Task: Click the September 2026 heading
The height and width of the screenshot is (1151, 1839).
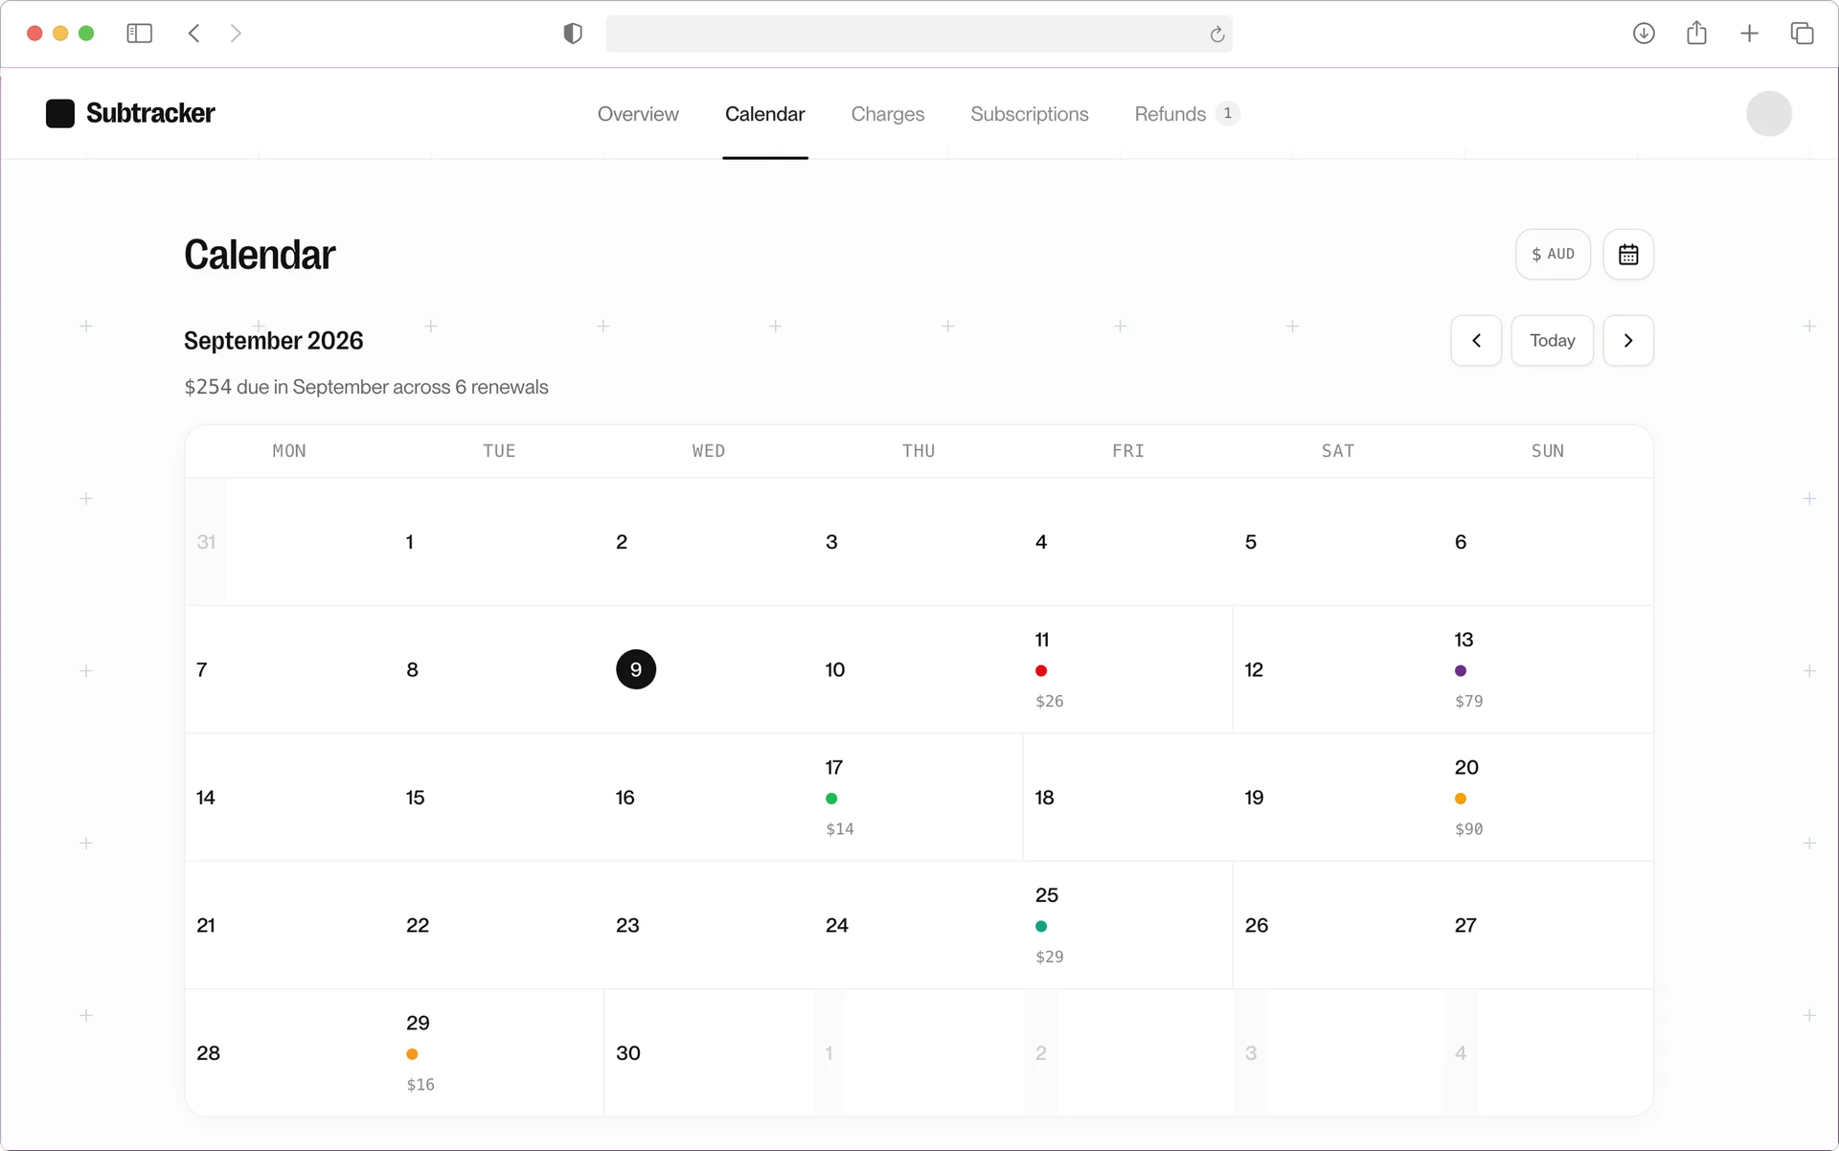Action: coord(274,341)
